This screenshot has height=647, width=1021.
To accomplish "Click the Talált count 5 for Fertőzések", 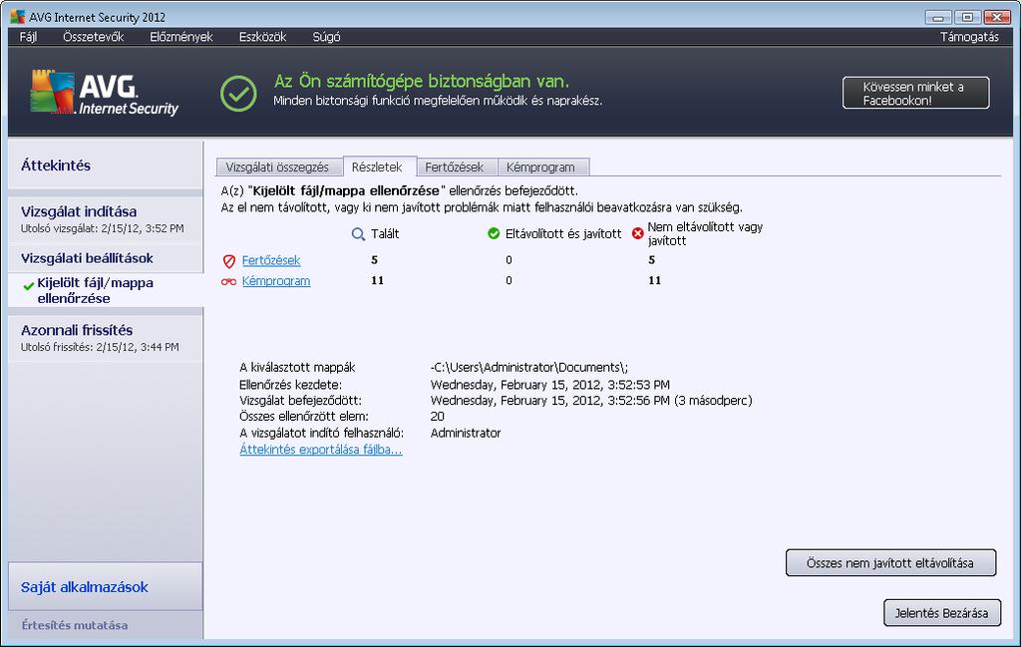I will [375, 260].
